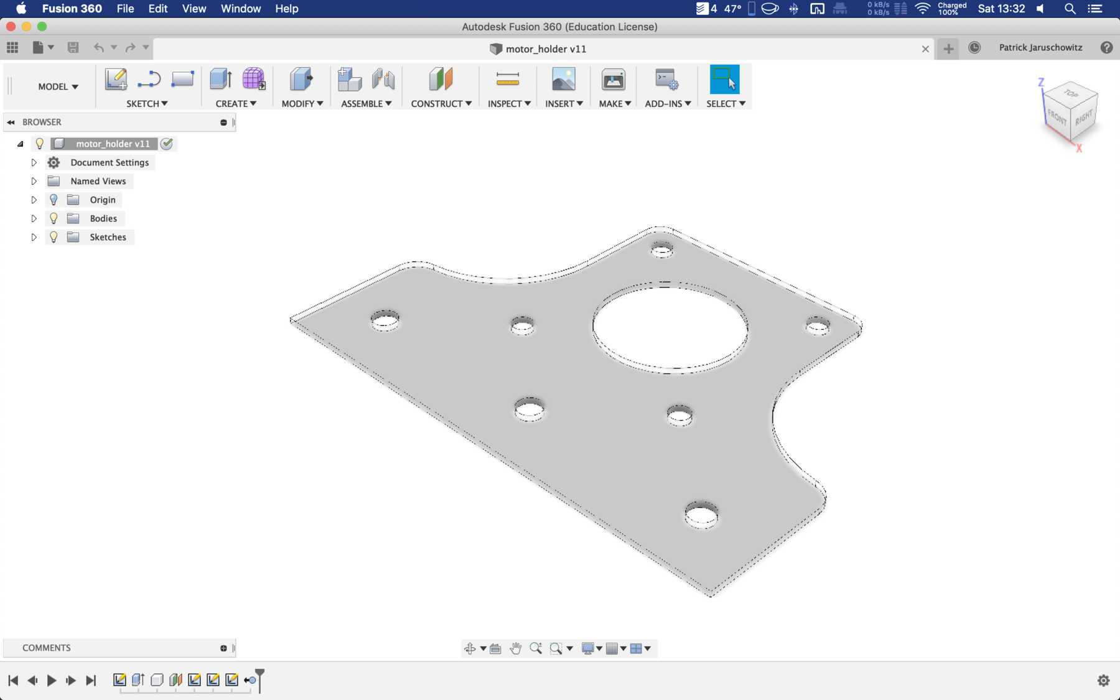Expand the Sketches folder
1120x700 pixels.
[34, 237]
